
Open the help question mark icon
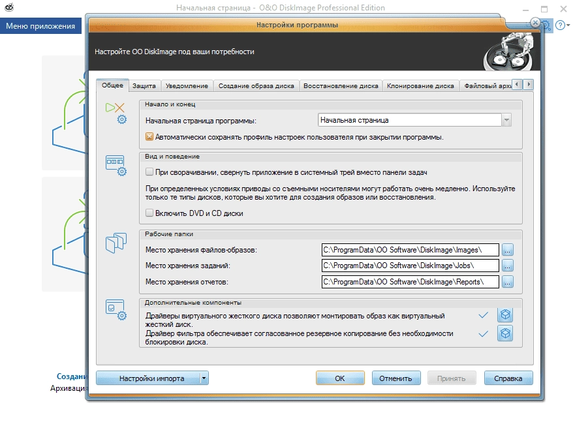(560, 25)
